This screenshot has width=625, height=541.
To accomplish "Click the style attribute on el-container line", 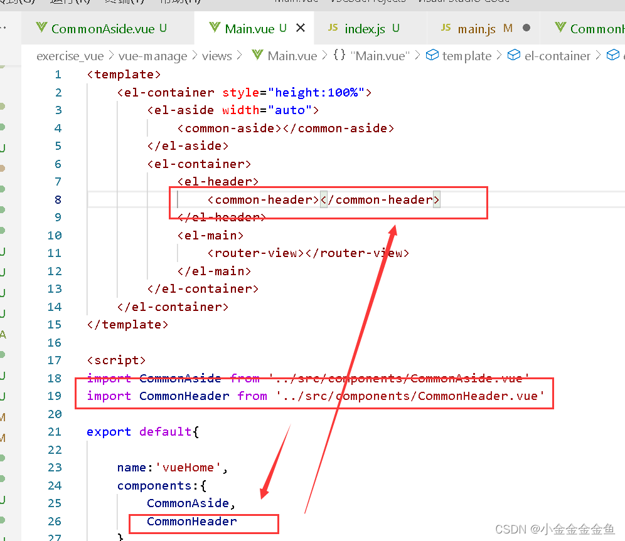I will tap(241, 92).
